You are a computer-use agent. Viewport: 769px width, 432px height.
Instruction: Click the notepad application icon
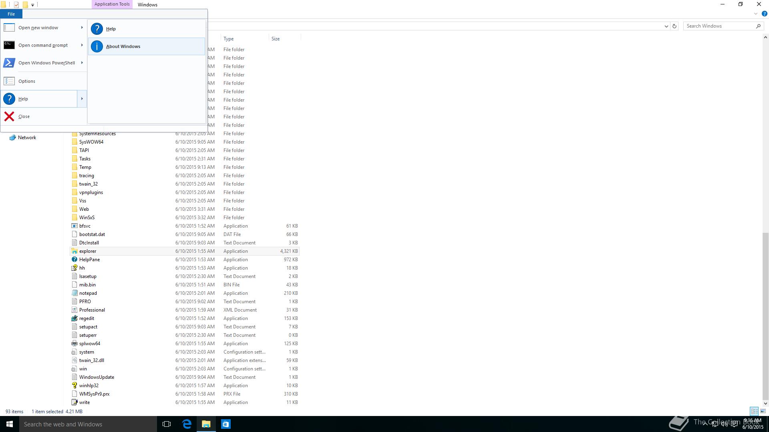tap(74, 293)
